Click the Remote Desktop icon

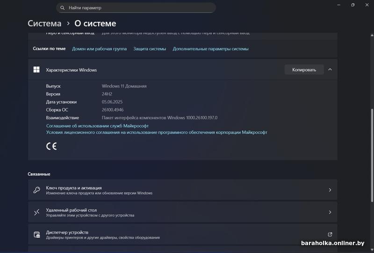click(x=36, y=212)
